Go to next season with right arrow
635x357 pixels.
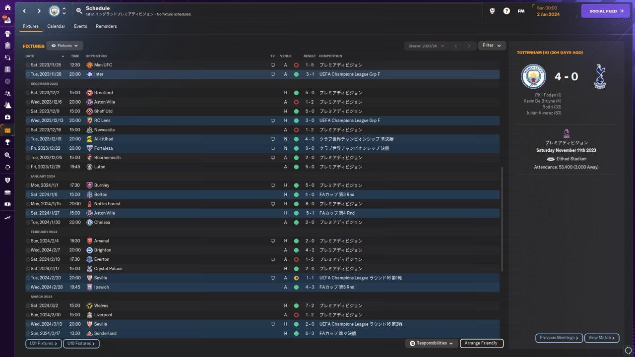[469, 46]
